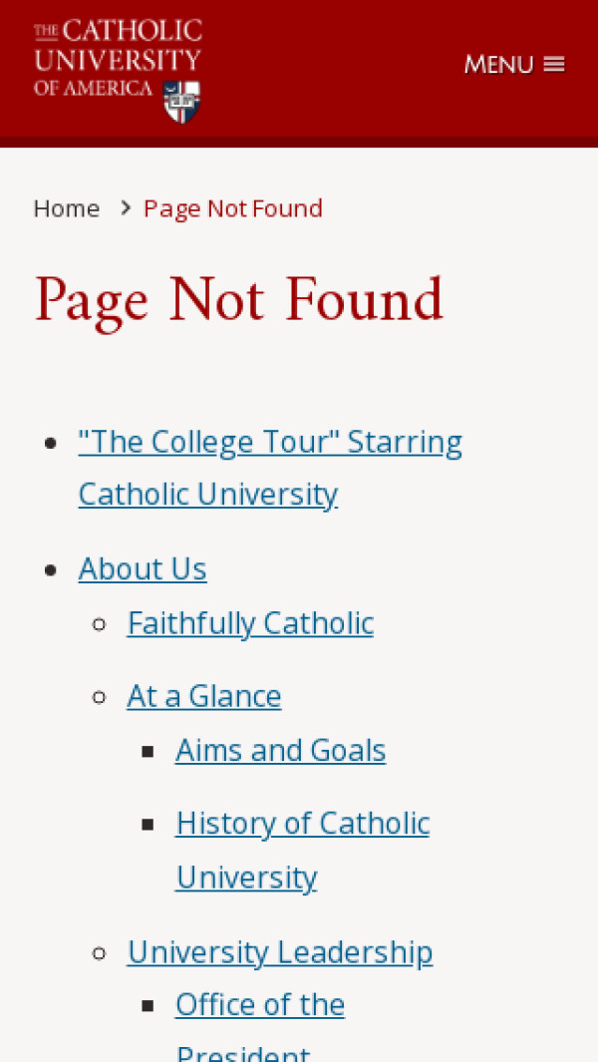598x1062 pixels.
Task: Open the History of Catholic University link
Action: click(x=302, y=824)
